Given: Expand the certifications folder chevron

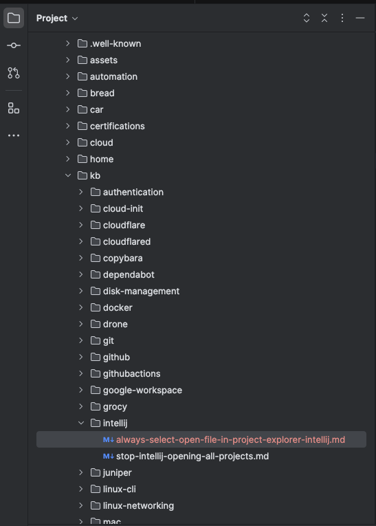Looking at the screenshot, I should coord(68,126).
